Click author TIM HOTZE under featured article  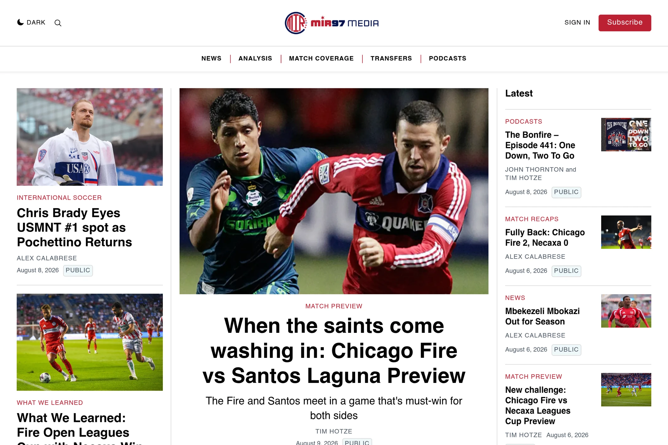[334, 431]
